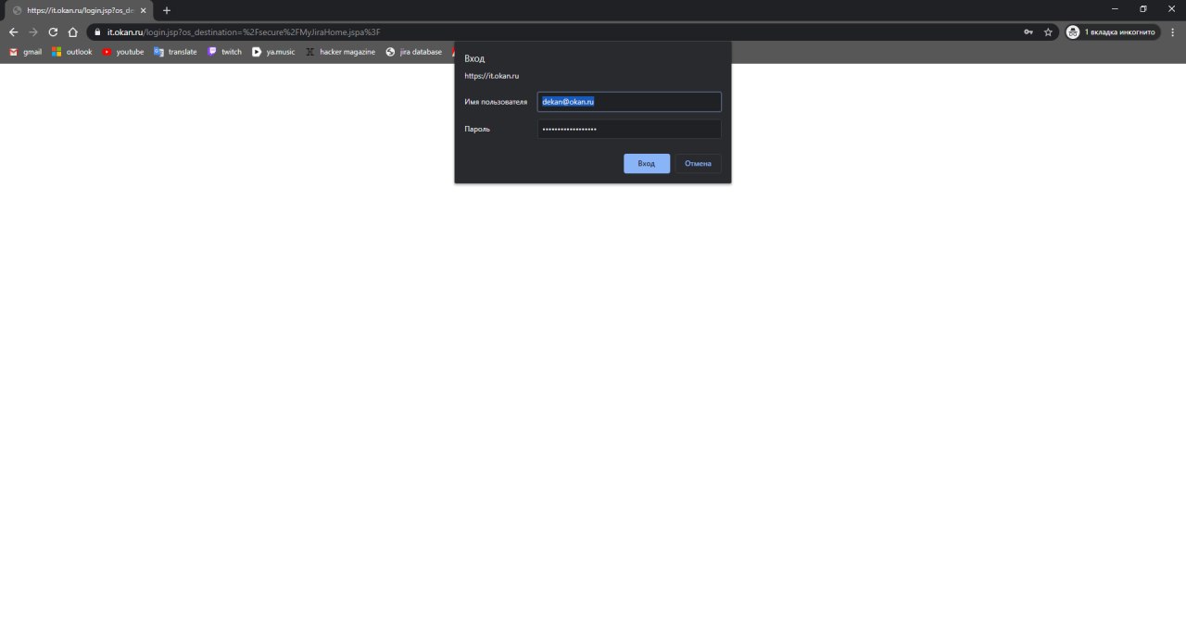The height and width of the screenshot is (642, 1186).
Task: Open the youtube bookmark
Action: 122,52
